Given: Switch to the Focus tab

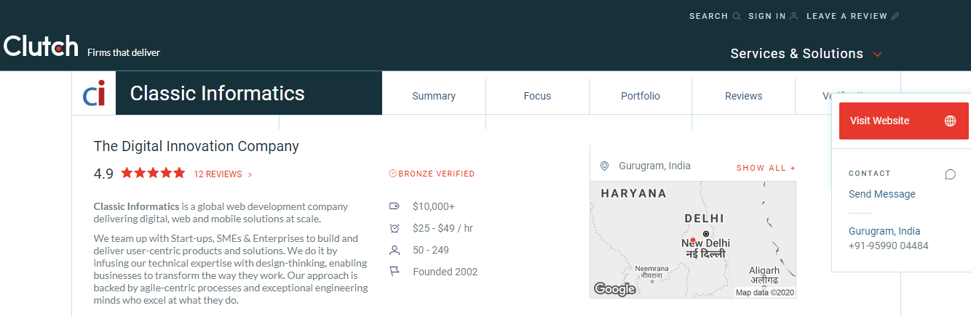Looking at the screenshot, I should click(x=537, y=96).
